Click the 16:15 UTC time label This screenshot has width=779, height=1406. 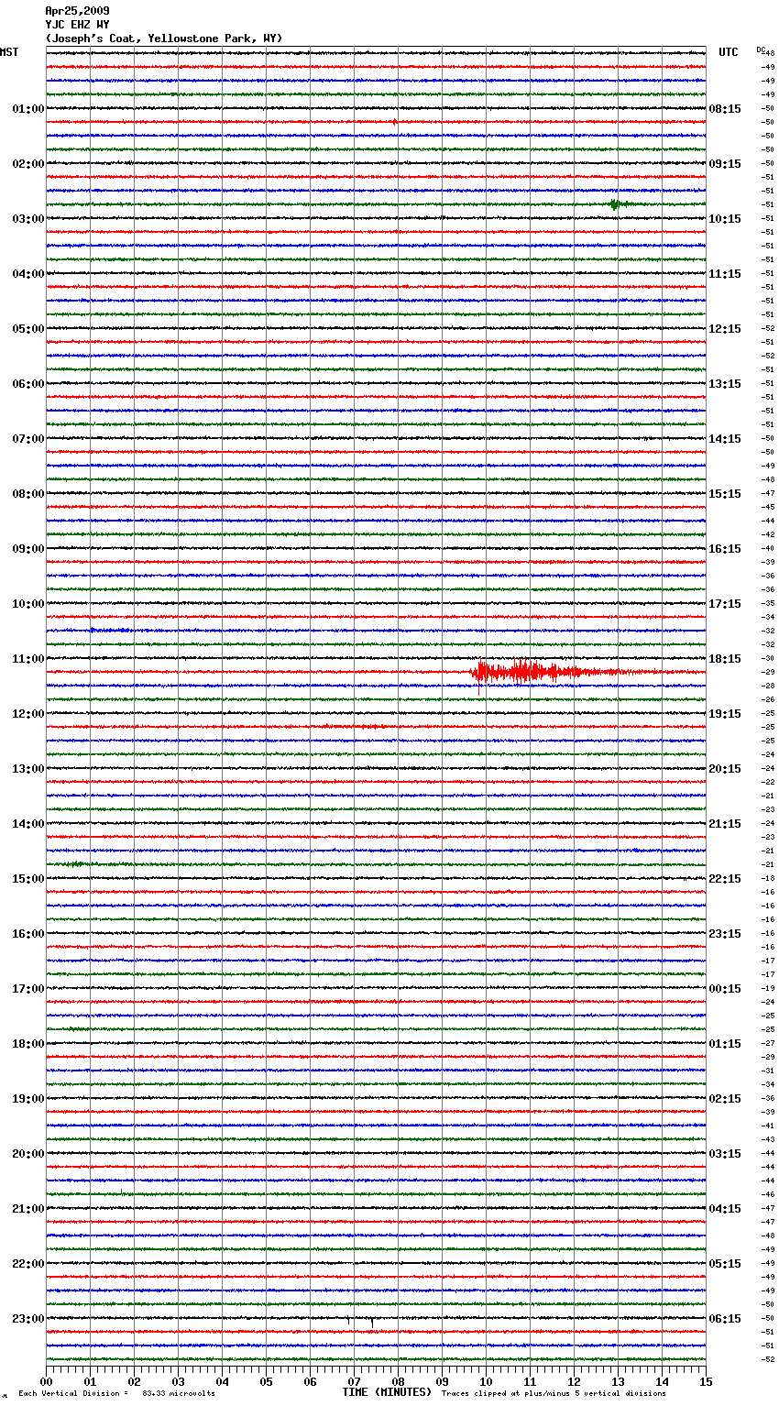[x=725, y=549]
